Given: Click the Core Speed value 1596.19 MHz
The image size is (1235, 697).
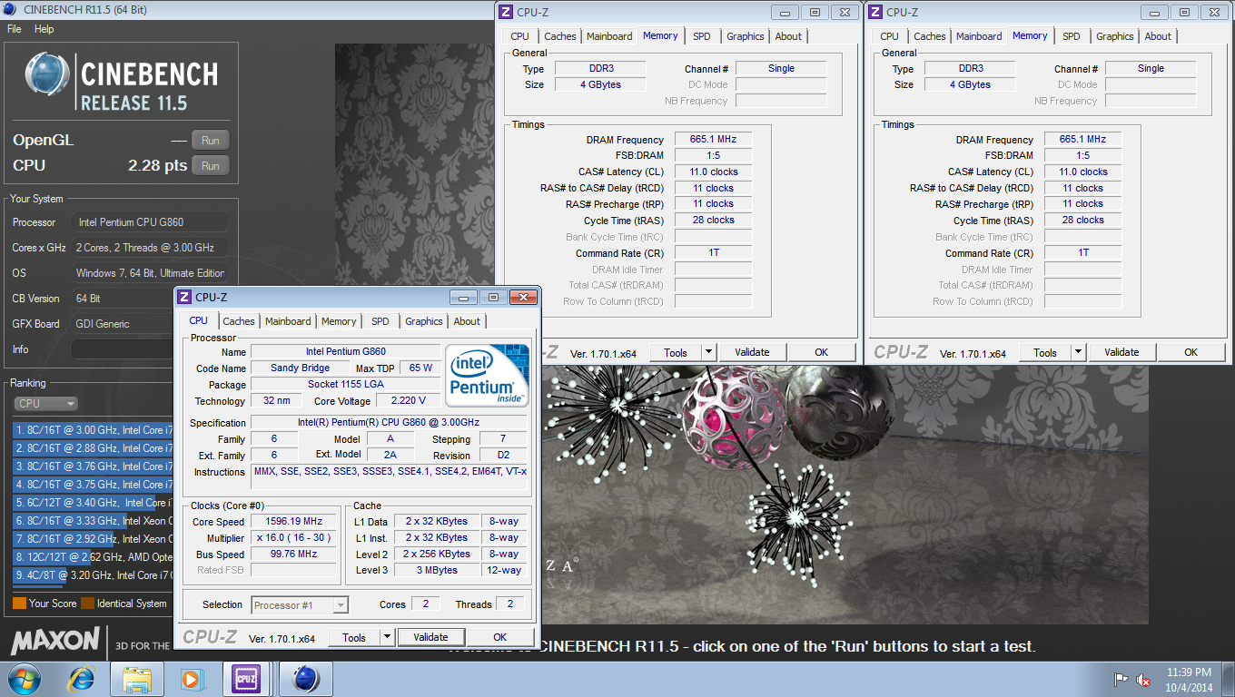Looking at the screenshot, I should pyautogui.click(x=295, y=522).
